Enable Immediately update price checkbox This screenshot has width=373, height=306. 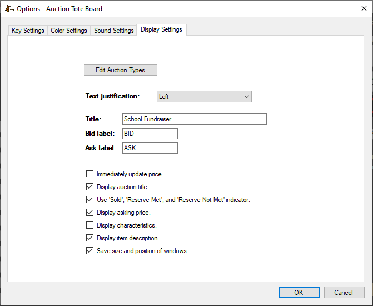click(90, 174)
